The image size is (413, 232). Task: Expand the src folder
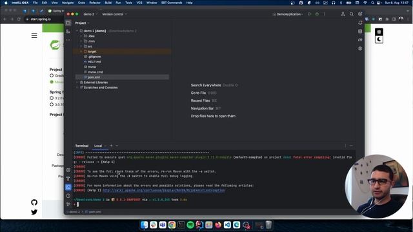pyautogui.click(x=81, y=46)
